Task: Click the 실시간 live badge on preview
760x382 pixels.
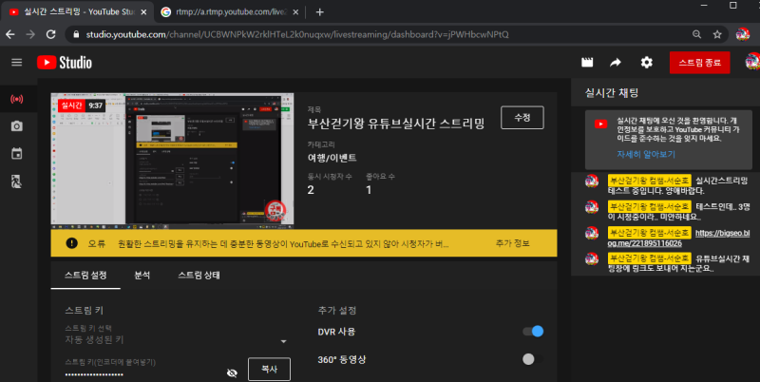Action: tap(71, 105)
